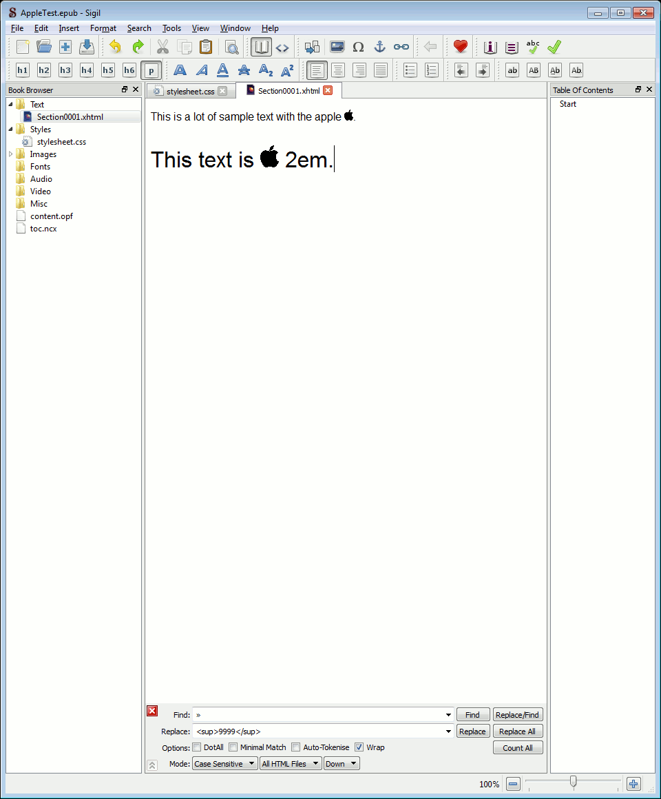
Task: Collapse the Text folder in Book Browser
Action: point(11,105)
